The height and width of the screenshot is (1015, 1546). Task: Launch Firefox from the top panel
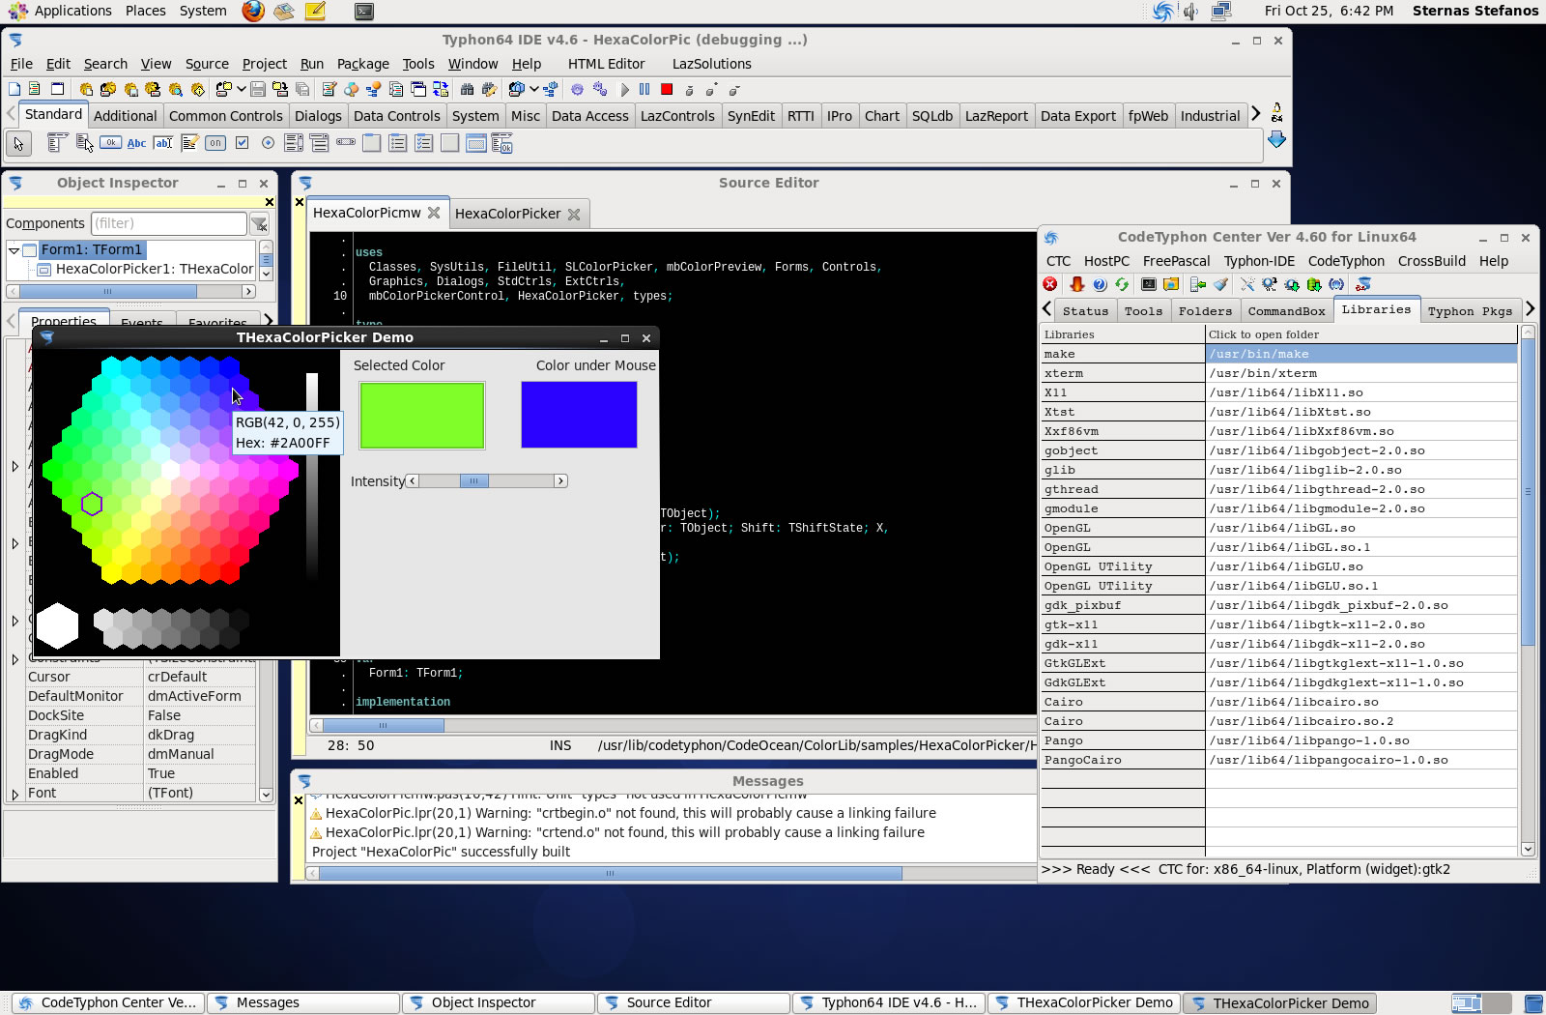(x=253, y=11)
